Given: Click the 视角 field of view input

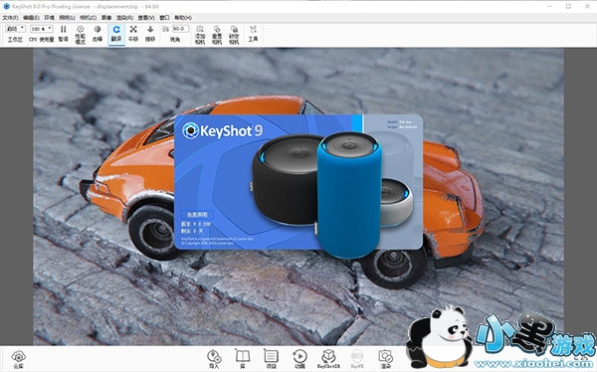Looking at the screenshot, I should [x=180, y=29].
